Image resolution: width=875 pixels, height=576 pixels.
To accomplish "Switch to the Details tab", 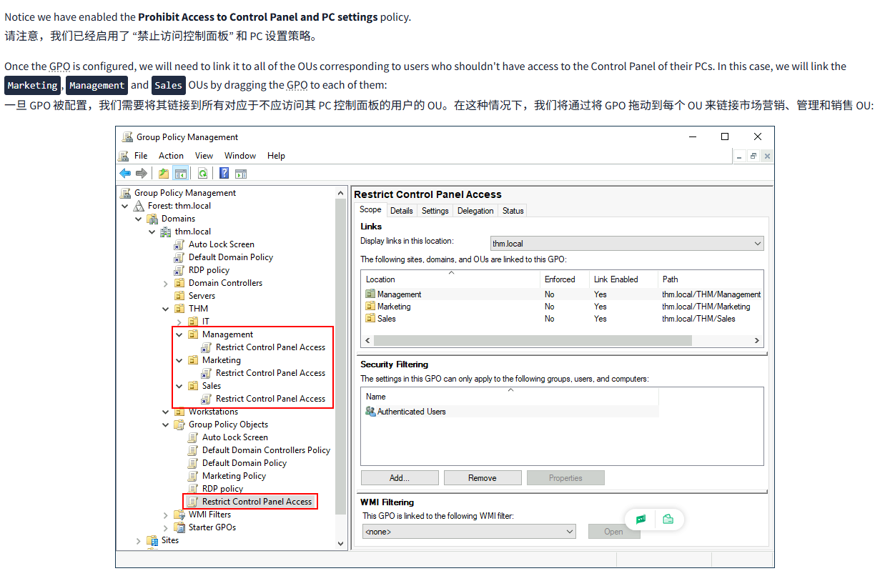I will (402, 211).
